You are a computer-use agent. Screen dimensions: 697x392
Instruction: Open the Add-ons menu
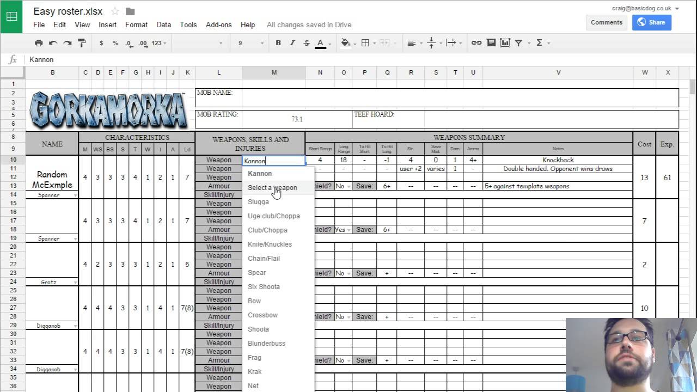click(x=219, y=24)
